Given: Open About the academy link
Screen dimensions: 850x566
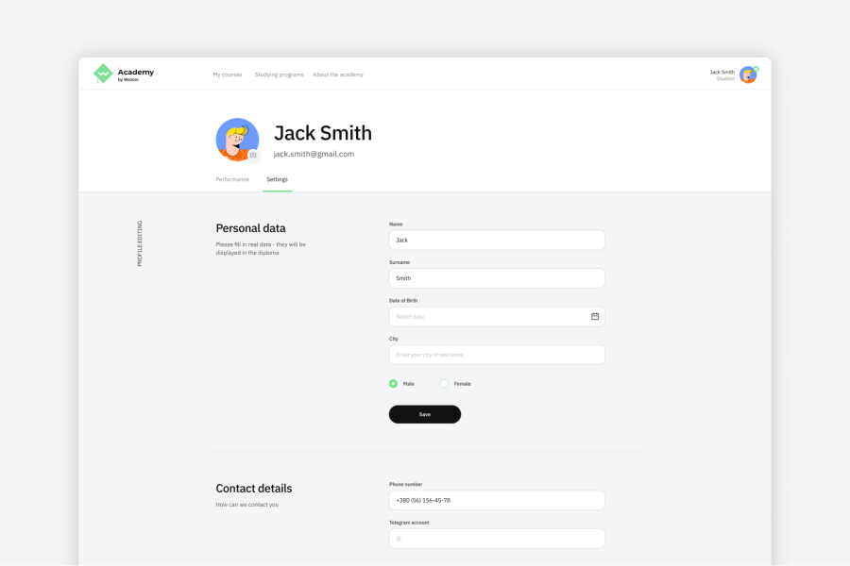Looking at the screenshot, I should click(x=338, y=75).
